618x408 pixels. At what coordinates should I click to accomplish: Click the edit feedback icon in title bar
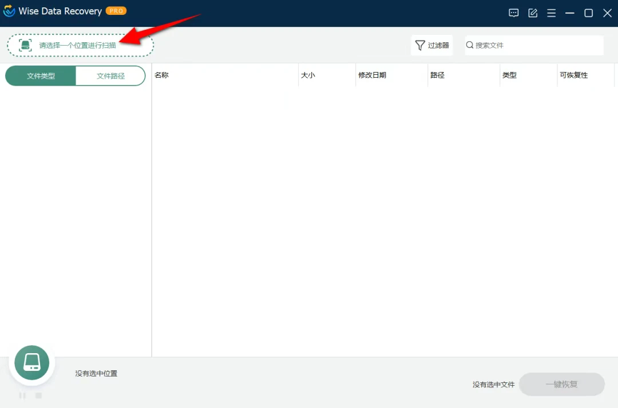click(533, 13)
